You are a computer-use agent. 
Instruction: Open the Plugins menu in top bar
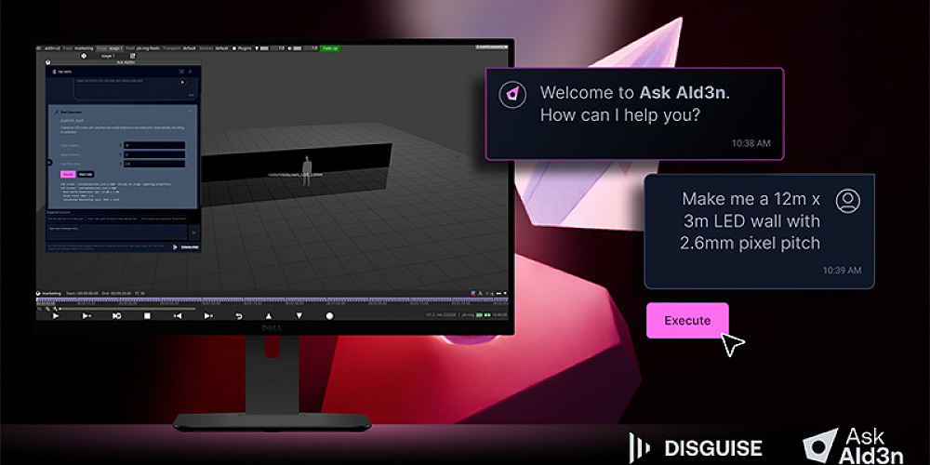(245, 46)
